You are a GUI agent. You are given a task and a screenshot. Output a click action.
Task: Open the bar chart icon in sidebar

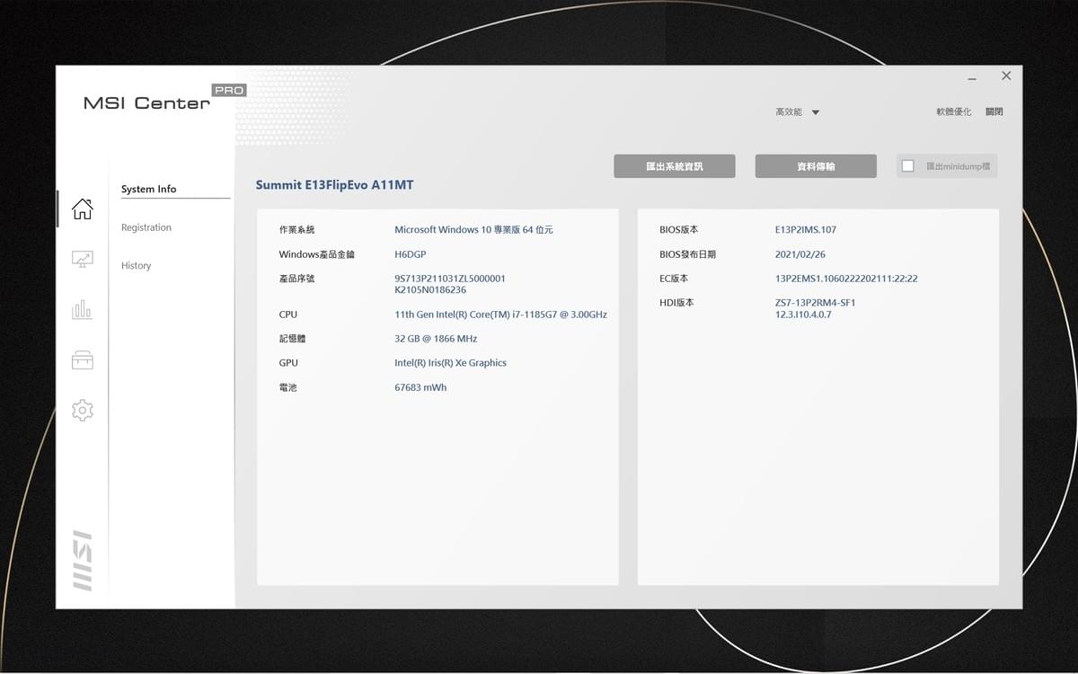82,310
